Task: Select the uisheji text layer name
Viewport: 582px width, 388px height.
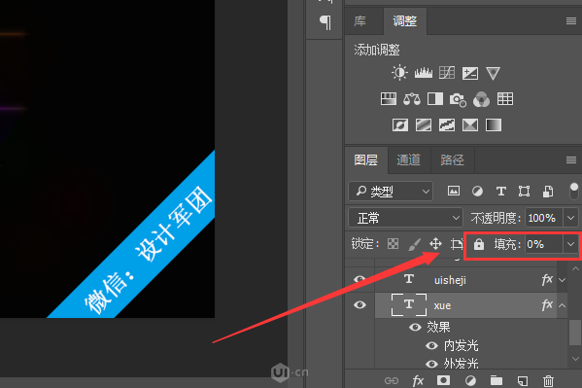Action: pos(450,280)
